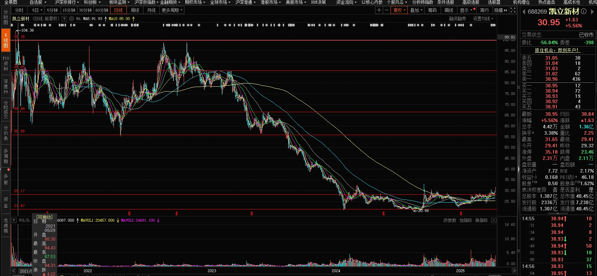Image resolution: width=597 pixels, height=276 pixels.
Task: Open F10资料 in the sidebar
Action: pos(6,63)
